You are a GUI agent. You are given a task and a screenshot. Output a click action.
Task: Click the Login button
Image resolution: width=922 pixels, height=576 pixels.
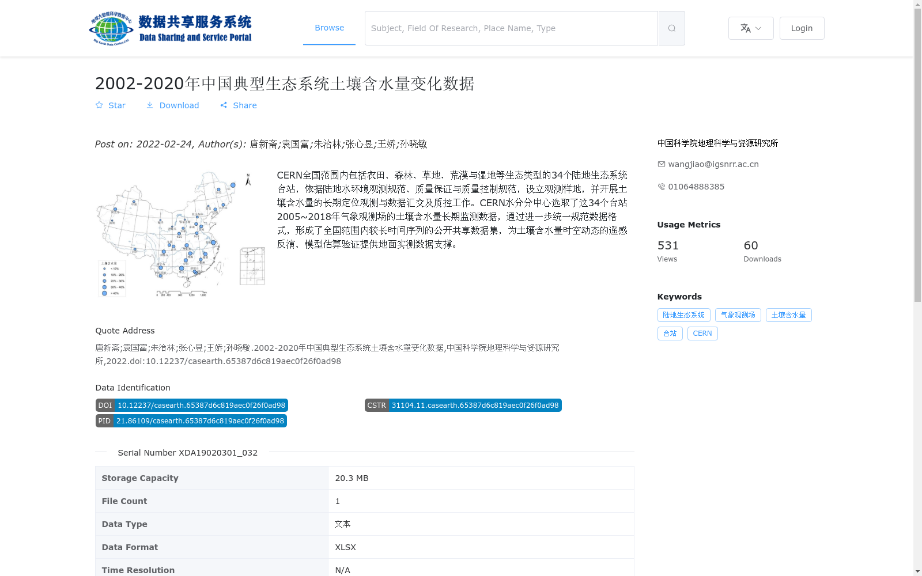pyautogui.click(x=802, y=28)
